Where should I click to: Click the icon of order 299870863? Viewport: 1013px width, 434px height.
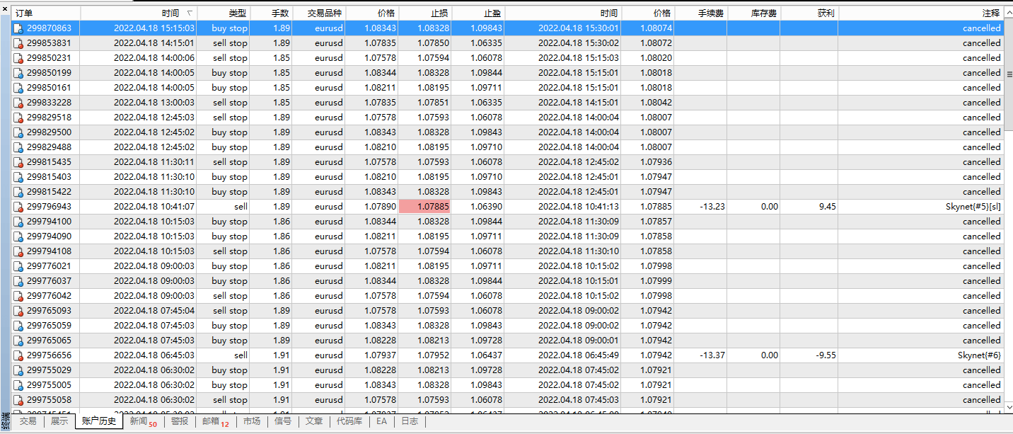click(18, 28)
